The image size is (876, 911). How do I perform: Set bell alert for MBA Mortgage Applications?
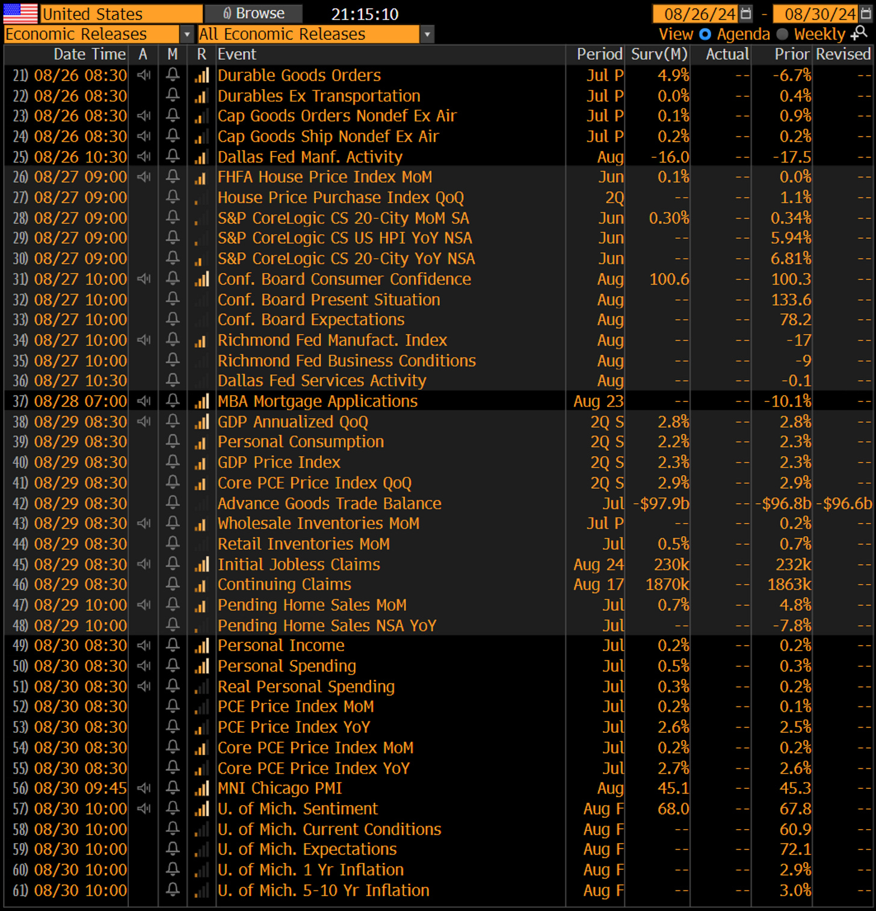point(173,401)
